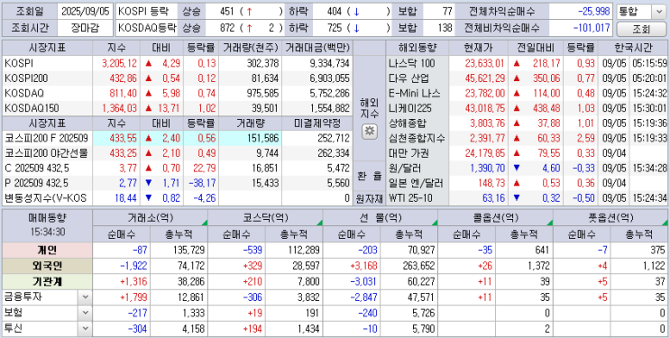Click 기관계 futures net value -3,031
This screenshot has width=670, height=338.
click(364, 281)
